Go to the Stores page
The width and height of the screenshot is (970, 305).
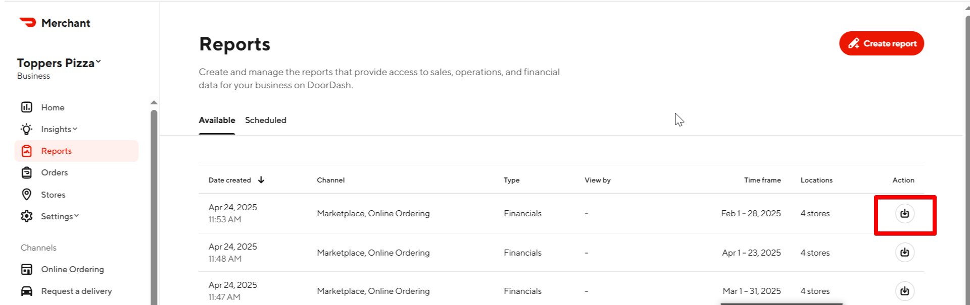[x=53, y=195]
